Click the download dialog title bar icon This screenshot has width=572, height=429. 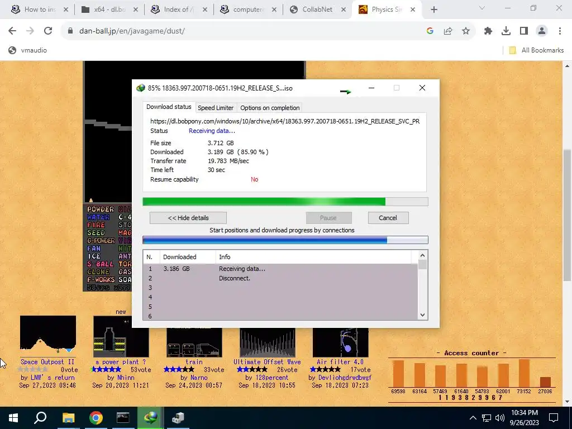click(x=140, y=88)
